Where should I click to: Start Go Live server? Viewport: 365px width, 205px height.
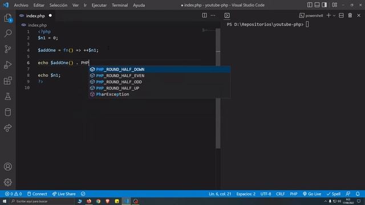(x=312, y=194)
